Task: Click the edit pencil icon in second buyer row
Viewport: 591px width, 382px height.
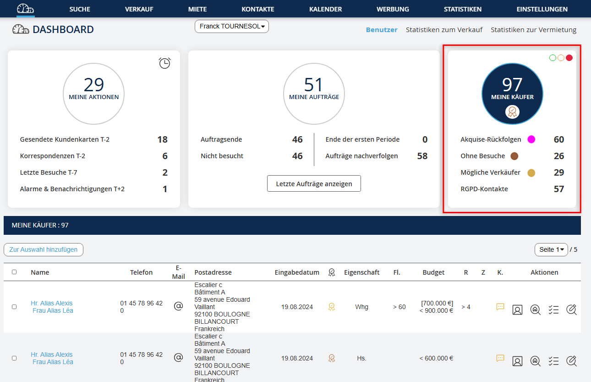Action: click(x=571, y=361)
